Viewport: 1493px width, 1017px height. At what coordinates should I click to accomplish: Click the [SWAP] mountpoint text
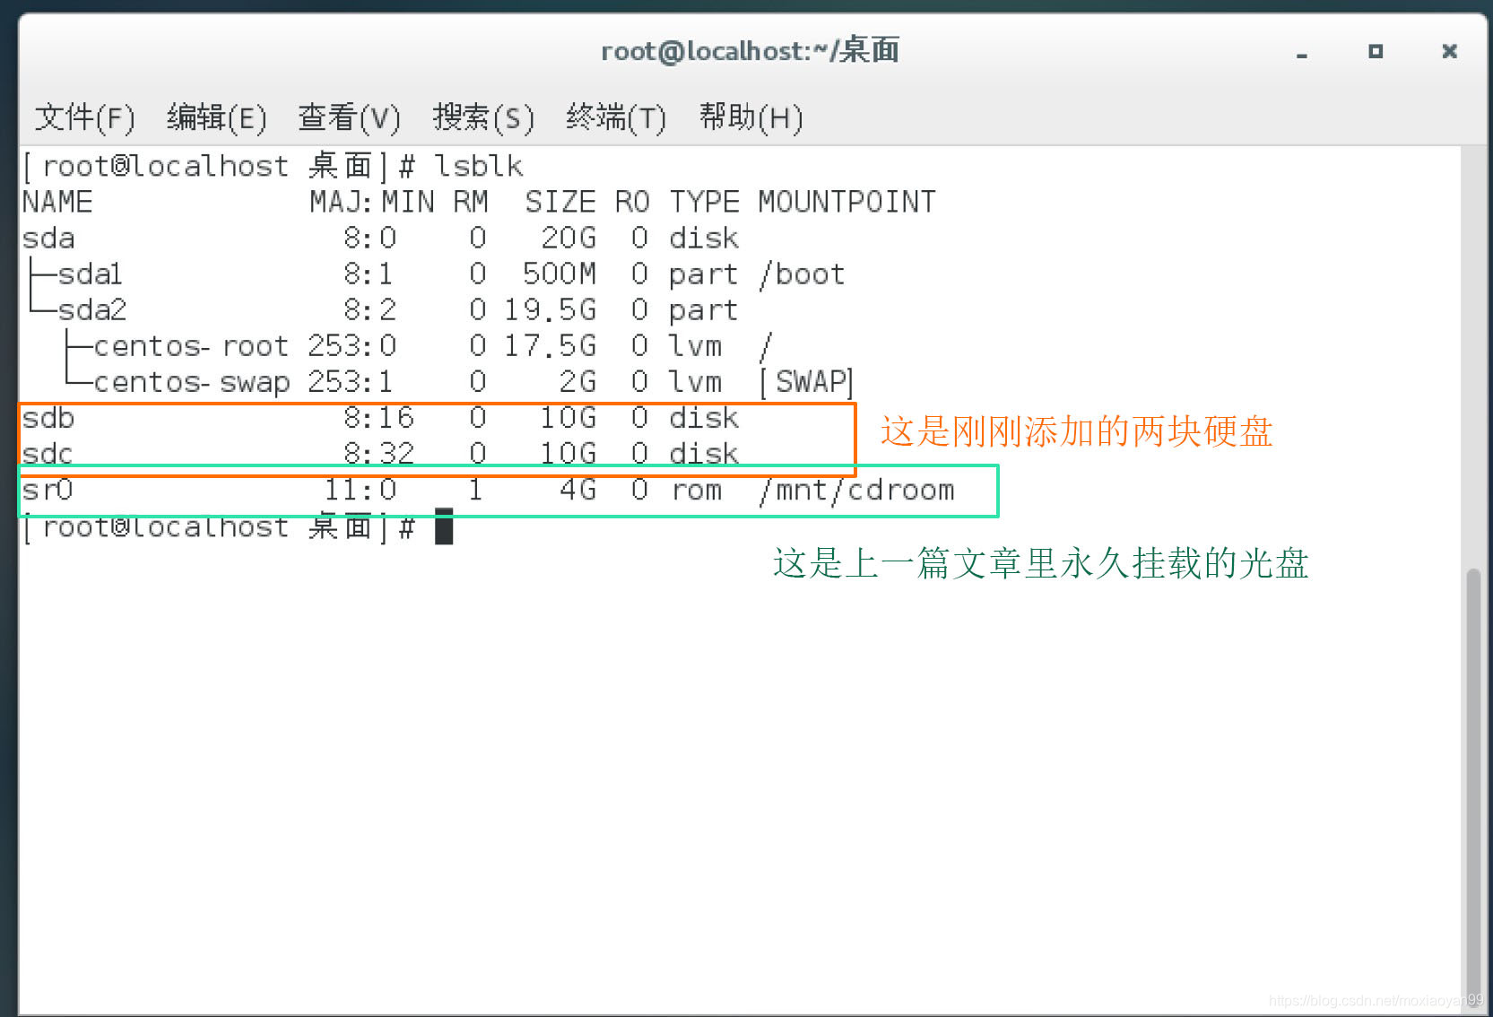pos(805,382)
